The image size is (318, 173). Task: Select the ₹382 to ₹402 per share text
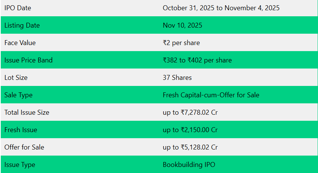(x=197, y=60)
